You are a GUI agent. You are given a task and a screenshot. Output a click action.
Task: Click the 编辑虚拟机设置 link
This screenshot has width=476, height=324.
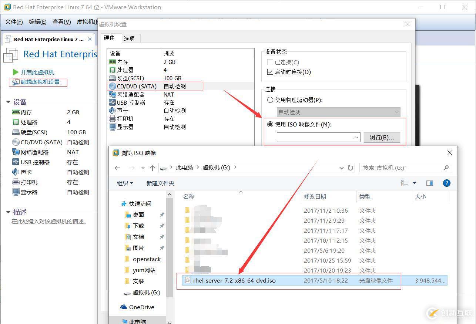coord(40,82)
